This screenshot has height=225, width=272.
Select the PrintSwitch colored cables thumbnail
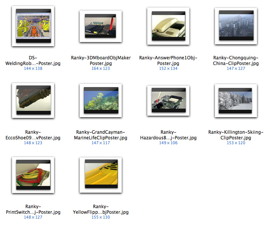tap(33, 175)
